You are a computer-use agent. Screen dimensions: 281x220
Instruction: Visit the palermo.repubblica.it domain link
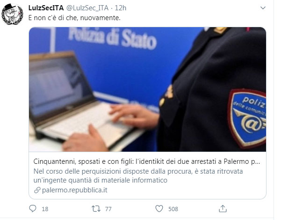pyautogui.click(x=74, y=190)
